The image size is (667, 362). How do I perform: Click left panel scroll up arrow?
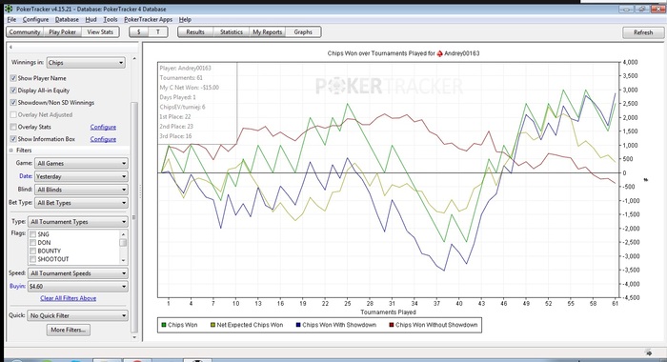[x=134, y=58]
